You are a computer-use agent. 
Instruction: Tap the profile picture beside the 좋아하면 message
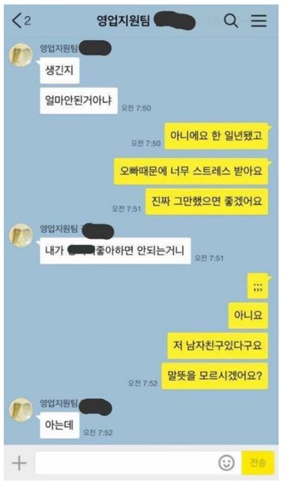pos(21,236)
